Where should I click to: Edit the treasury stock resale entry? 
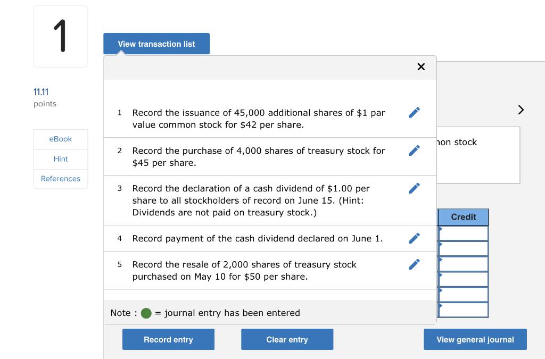(x=414, y=264)
